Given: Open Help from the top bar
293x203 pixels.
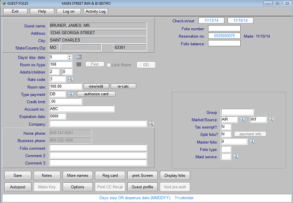Looking at the screenshot, I should point(42,11).
